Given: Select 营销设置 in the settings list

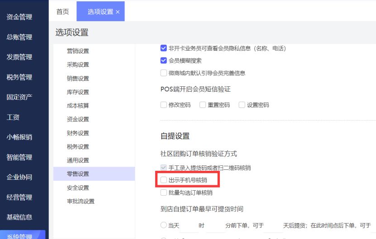Looking at the screenshot, I should pos(78,51).
